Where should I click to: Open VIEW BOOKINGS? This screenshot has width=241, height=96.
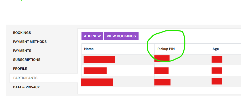121,36
